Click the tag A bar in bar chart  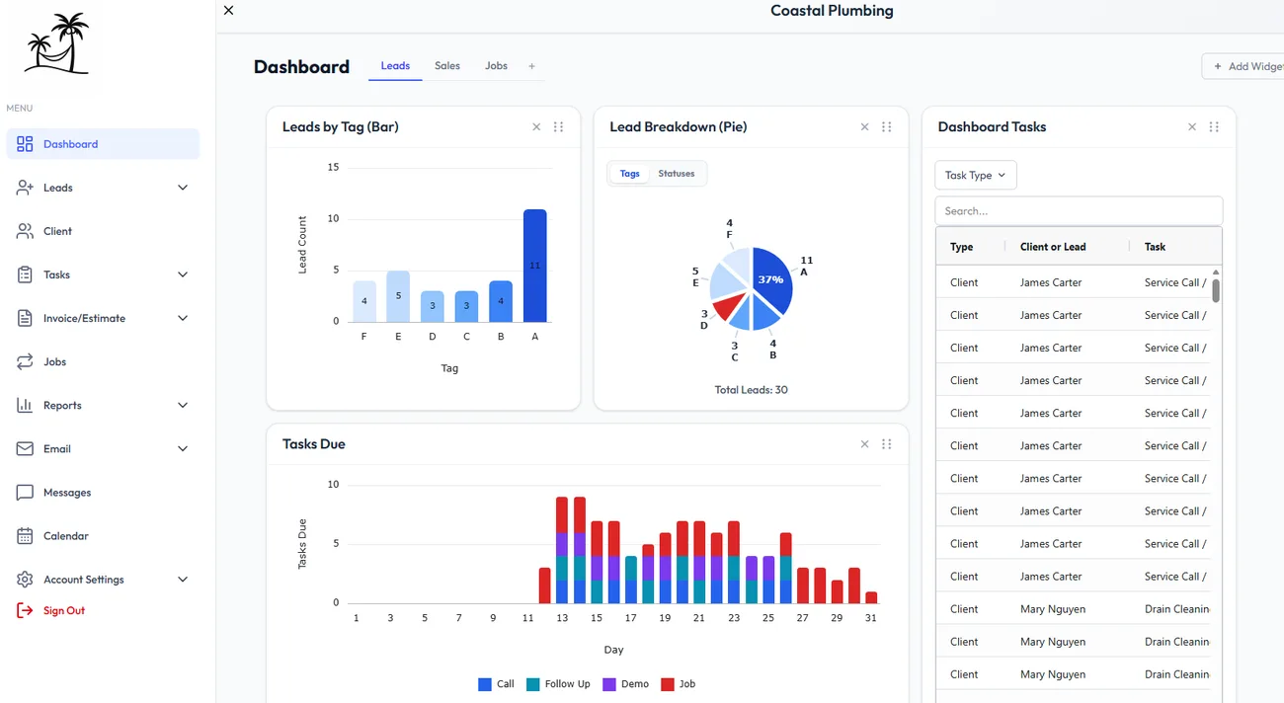pos(534,266)
